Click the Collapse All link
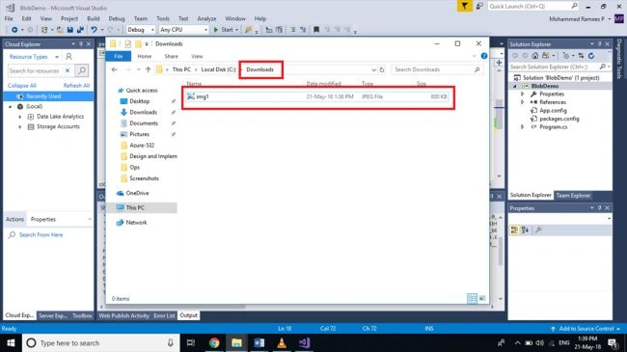Viewport: 627px width, 352px height. pos(22,85)
